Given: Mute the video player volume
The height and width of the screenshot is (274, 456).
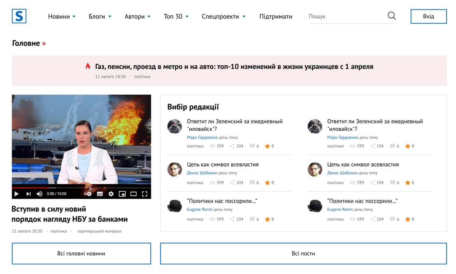Looking at the screenshot, I should (39, 194).
